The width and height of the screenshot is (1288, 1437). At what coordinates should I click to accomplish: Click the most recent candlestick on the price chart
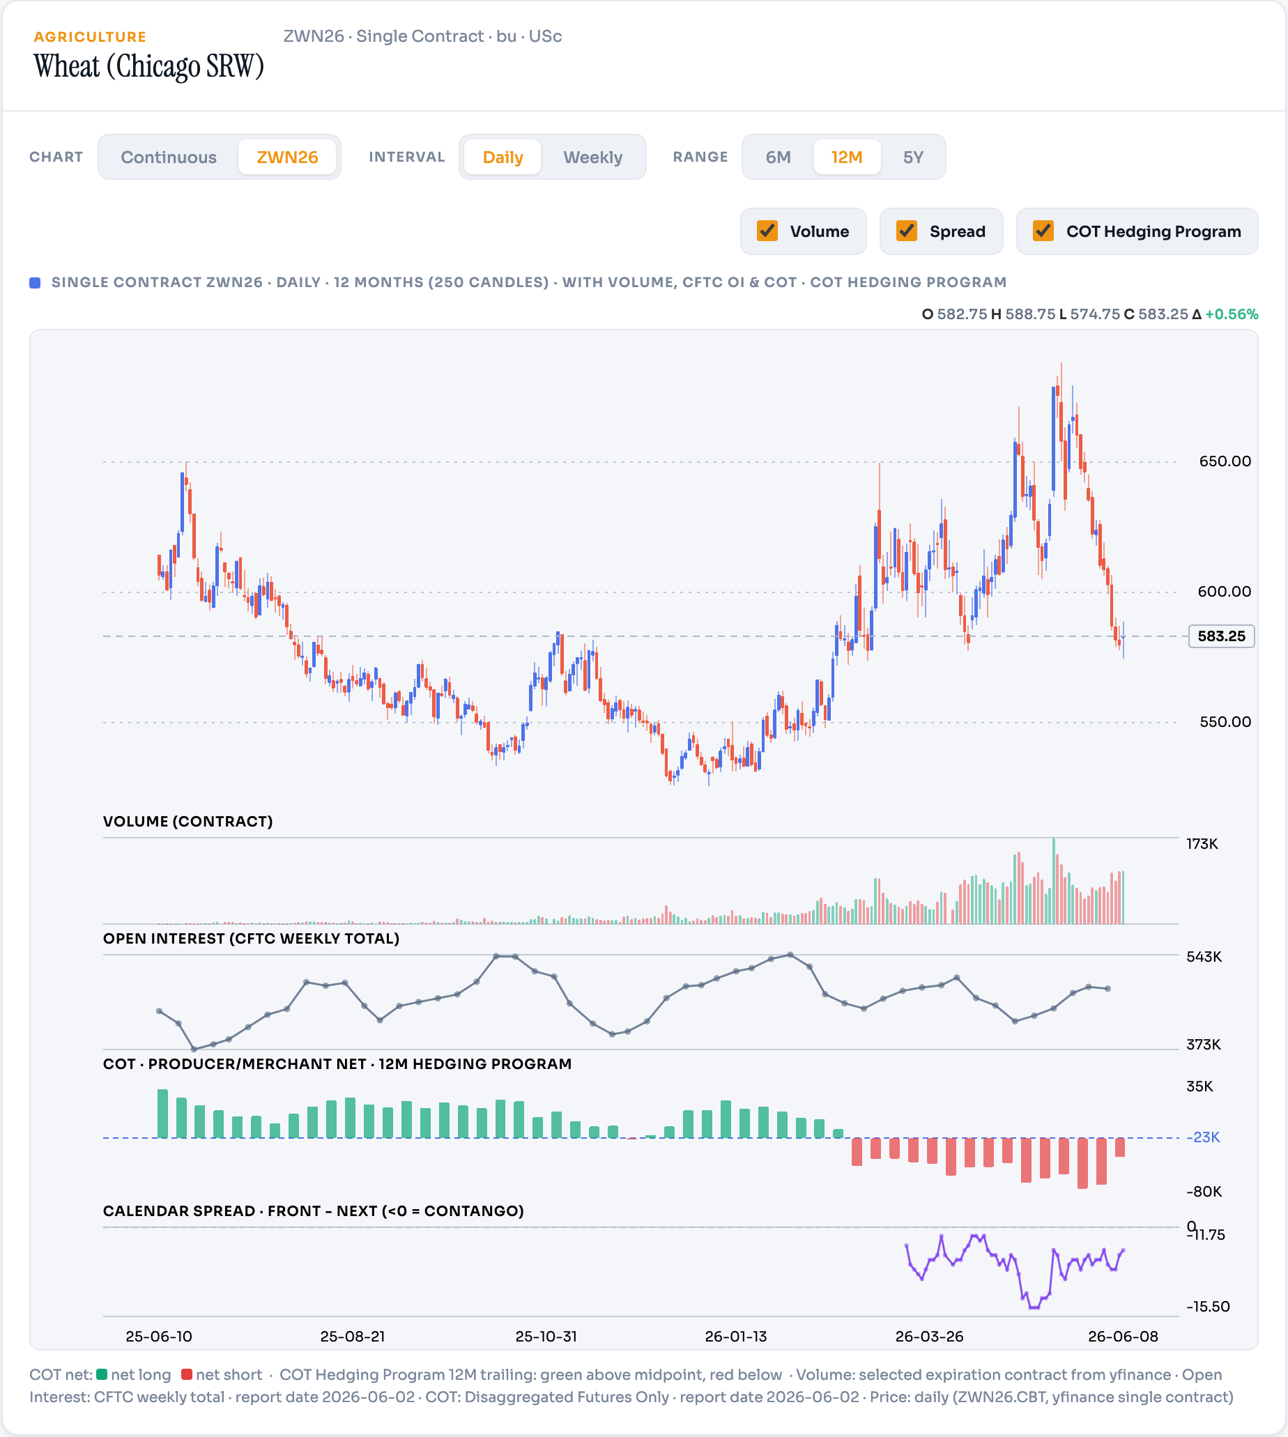[x=1123, y=639]
